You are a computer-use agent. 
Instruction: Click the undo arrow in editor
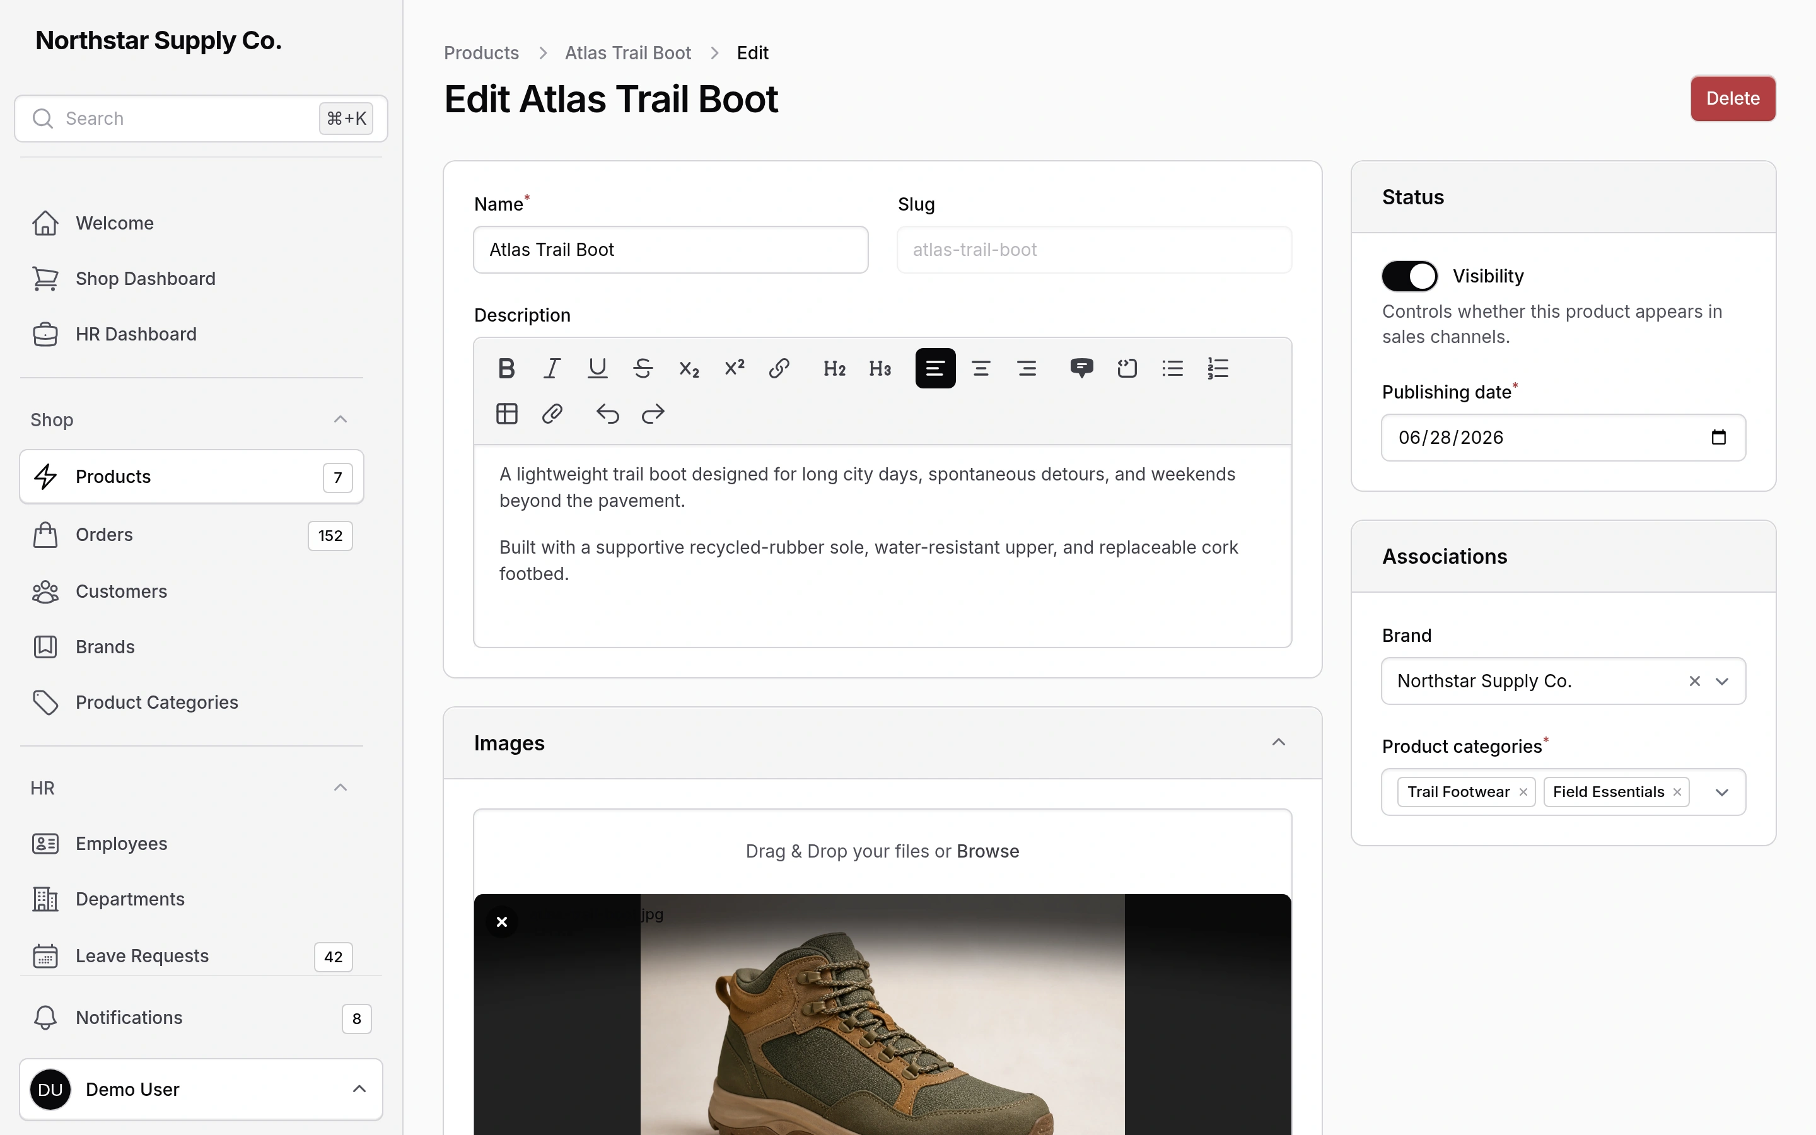tap(607, 414)
